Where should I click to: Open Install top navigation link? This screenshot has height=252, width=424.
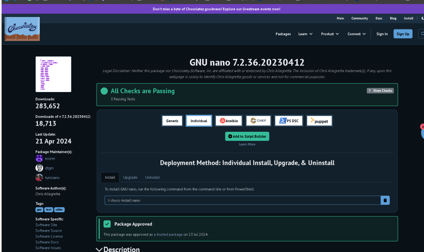[409, 18]
